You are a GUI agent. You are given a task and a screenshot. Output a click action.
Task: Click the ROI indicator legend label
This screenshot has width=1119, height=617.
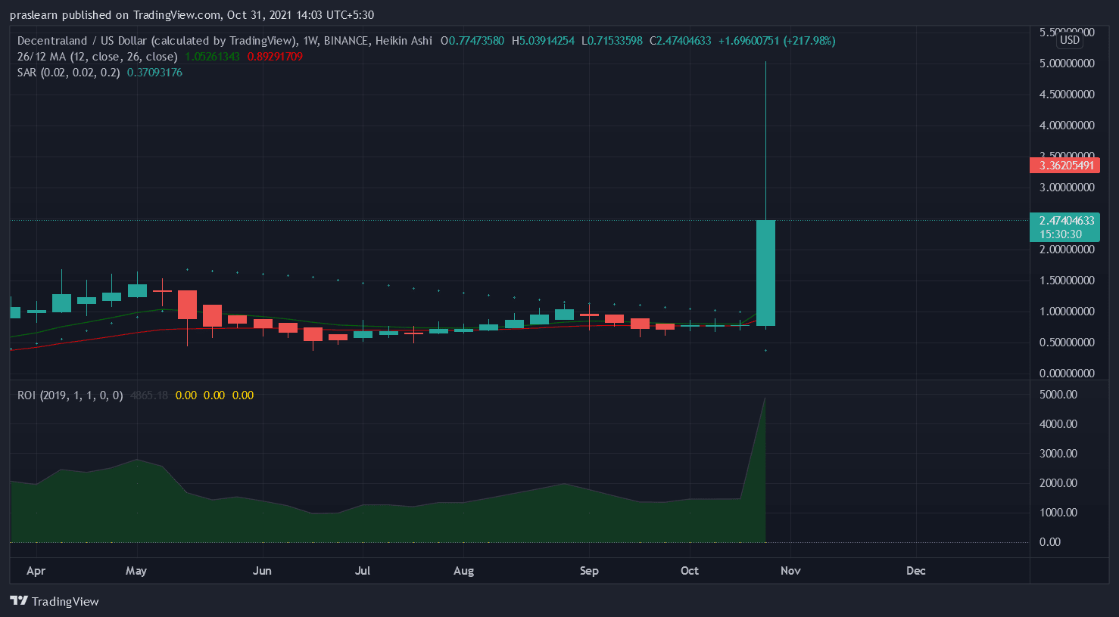[70, 395]
